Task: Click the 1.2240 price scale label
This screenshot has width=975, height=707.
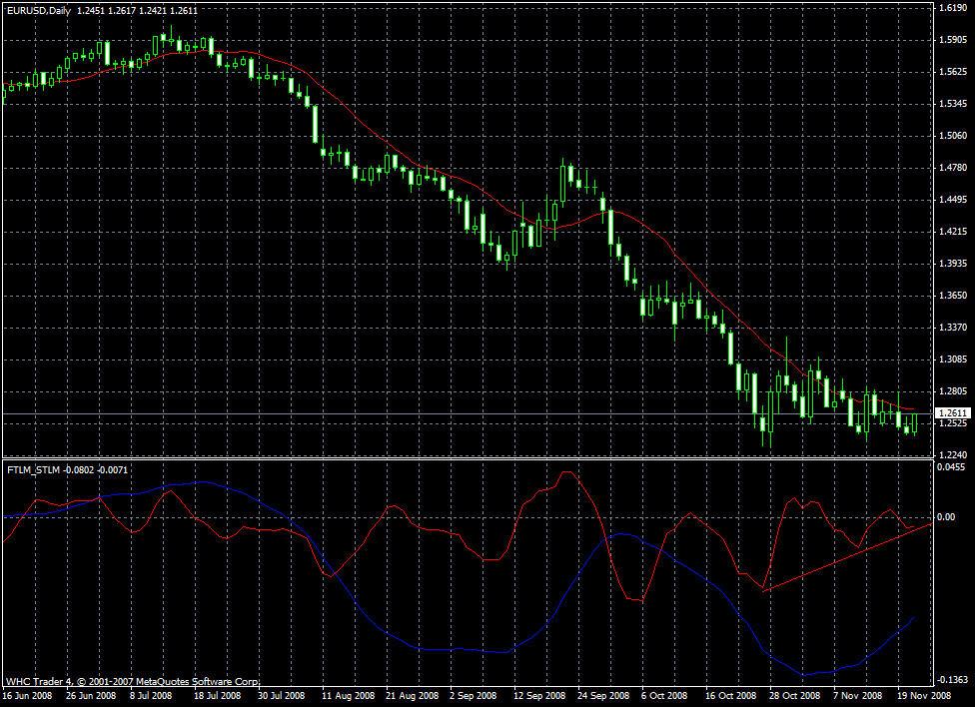Action: click(952, 455)
